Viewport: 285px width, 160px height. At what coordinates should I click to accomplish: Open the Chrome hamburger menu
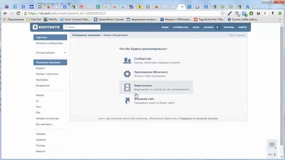[x=280, y=13]
